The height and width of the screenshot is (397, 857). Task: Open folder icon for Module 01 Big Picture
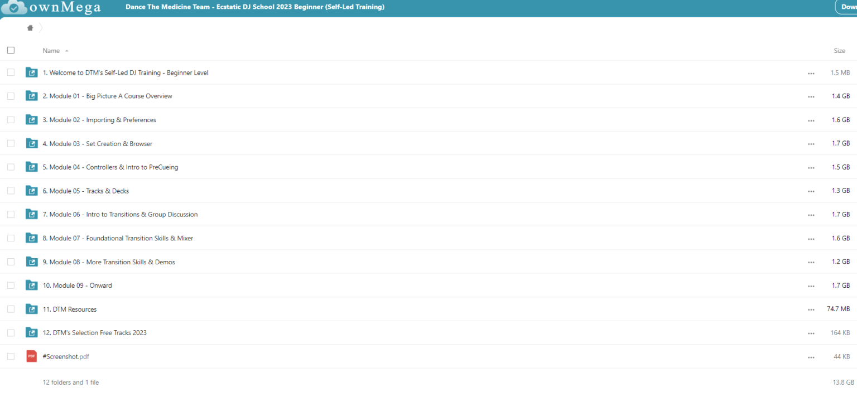pyautogui.click(x=32, y=96)
